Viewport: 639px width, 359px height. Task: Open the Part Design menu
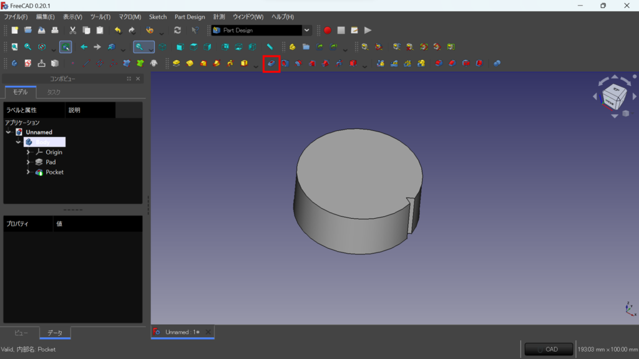coord(190,17)
